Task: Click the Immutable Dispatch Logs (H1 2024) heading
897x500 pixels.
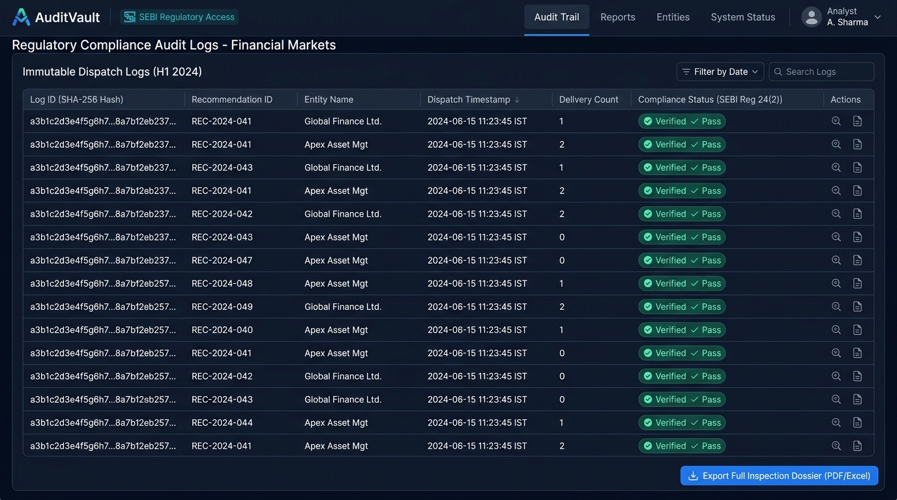Action: (112, 72)
